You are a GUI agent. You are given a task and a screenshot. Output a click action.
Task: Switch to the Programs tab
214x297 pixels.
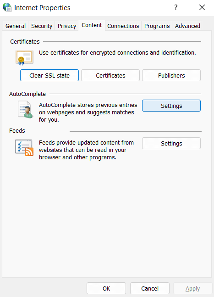tap(157, 26)
